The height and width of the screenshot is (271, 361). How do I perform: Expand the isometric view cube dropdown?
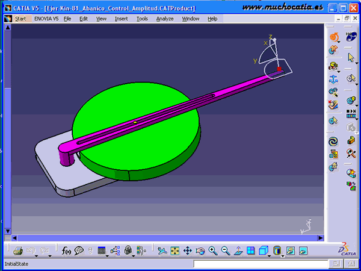coord(270,255)
